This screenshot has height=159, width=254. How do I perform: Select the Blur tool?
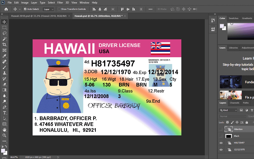[4, 96]
